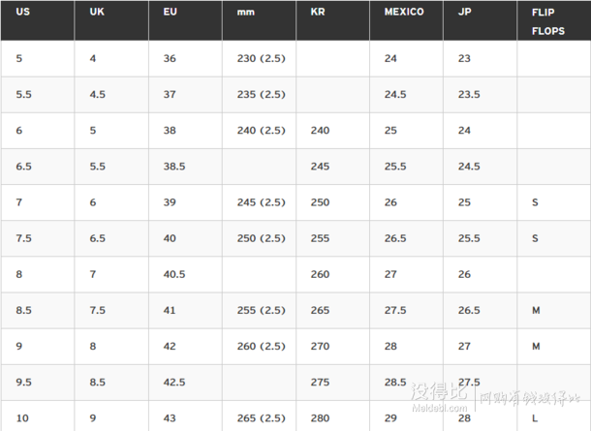Click the KR 260 cell
Image resolution: width=591 pixels, height=431 pixels.
(x=333, y=274)
